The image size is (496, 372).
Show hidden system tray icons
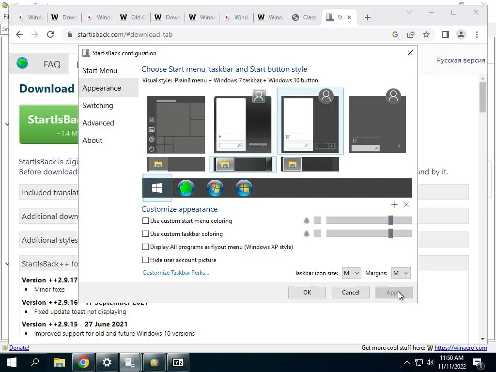pyautogui.click(x=407, y=362)
